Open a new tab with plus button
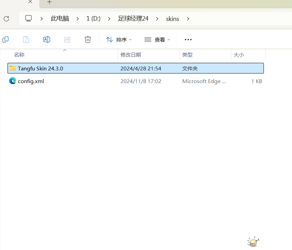 point(49,2)
